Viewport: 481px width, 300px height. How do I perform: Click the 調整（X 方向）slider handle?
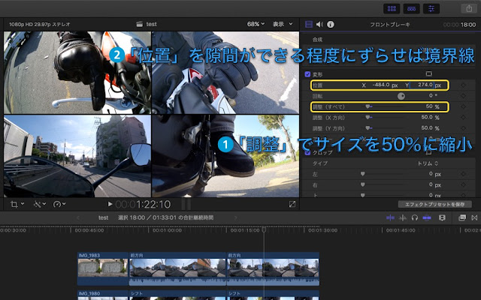(368, 117)
